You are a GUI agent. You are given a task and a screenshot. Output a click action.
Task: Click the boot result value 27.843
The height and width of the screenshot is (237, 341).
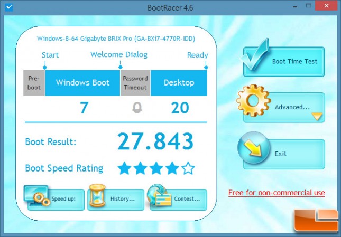pyautogui.click(x=155, y=141)
